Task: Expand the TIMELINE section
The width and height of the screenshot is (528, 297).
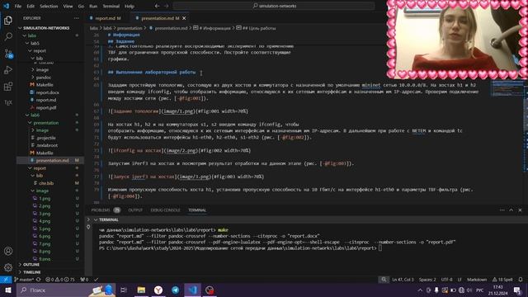Action: [x=31, y=272]
